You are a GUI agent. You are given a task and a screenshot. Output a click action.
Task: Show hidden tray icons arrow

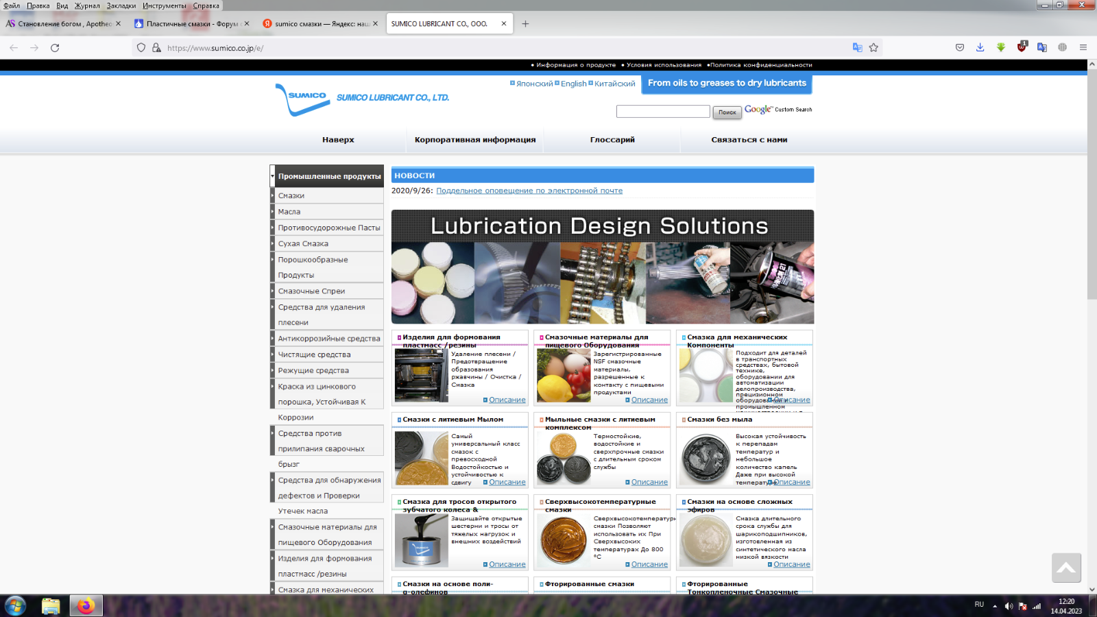[995, 606]
